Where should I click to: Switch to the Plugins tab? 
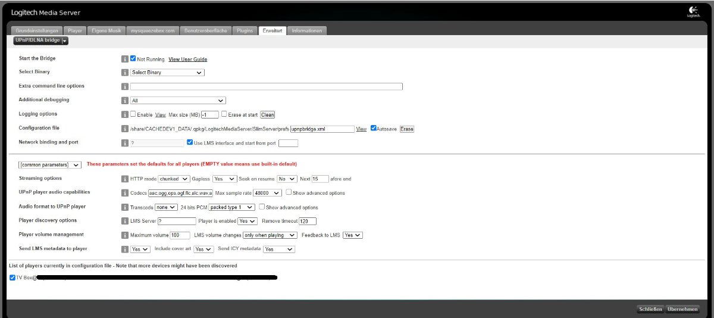[x=245, y=30]
